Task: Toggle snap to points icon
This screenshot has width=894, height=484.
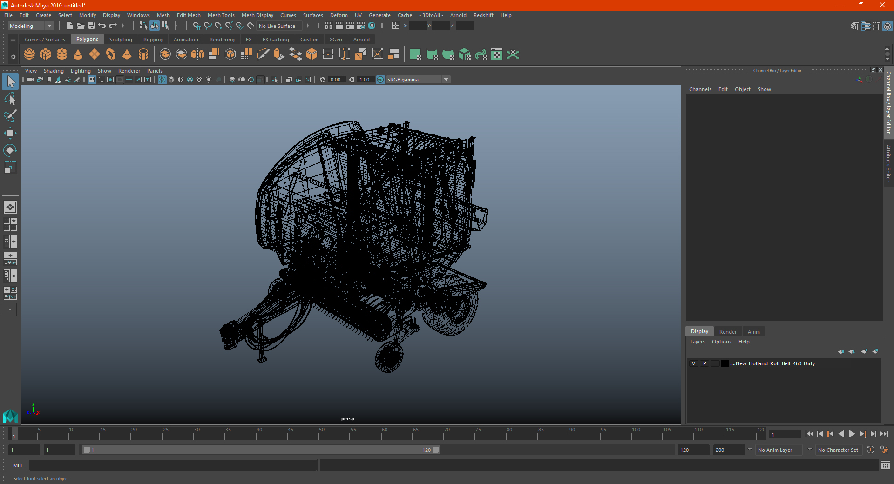Action: coord(218,26)
